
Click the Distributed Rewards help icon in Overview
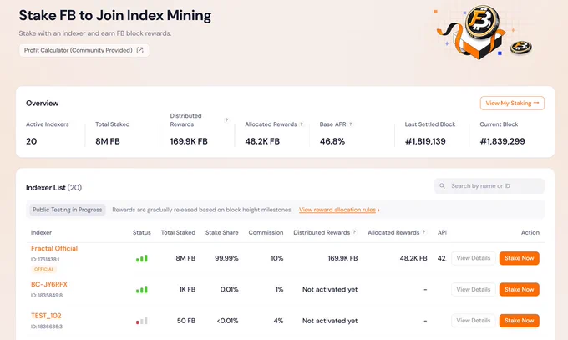tap(226, 120)
